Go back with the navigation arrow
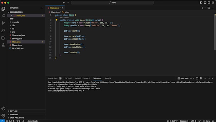The width and height of the screenshot is (216, 122). 64,3
